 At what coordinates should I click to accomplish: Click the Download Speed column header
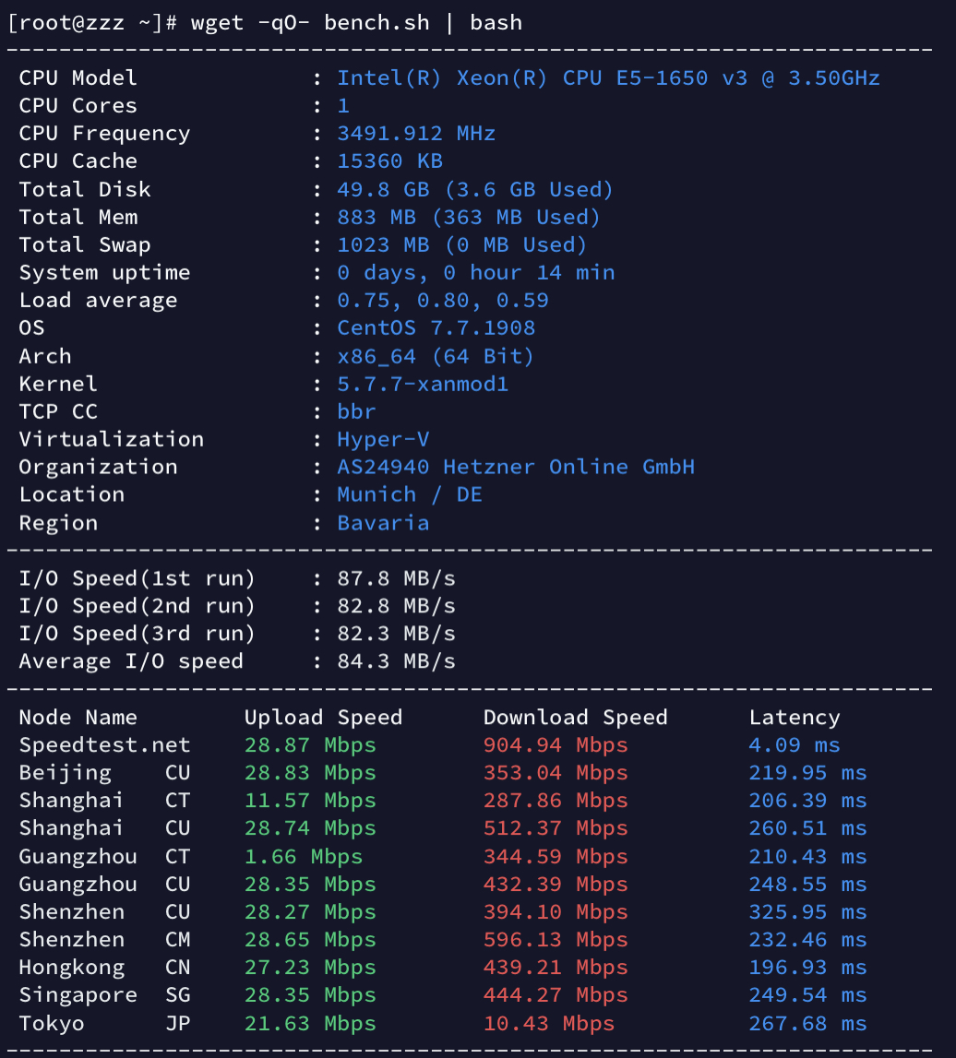click(575, 718)
